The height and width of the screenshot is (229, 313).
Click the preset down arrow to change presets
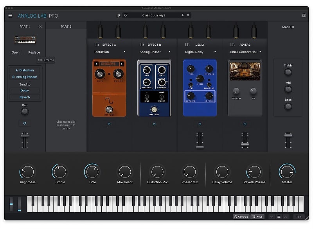click(188, 14)
